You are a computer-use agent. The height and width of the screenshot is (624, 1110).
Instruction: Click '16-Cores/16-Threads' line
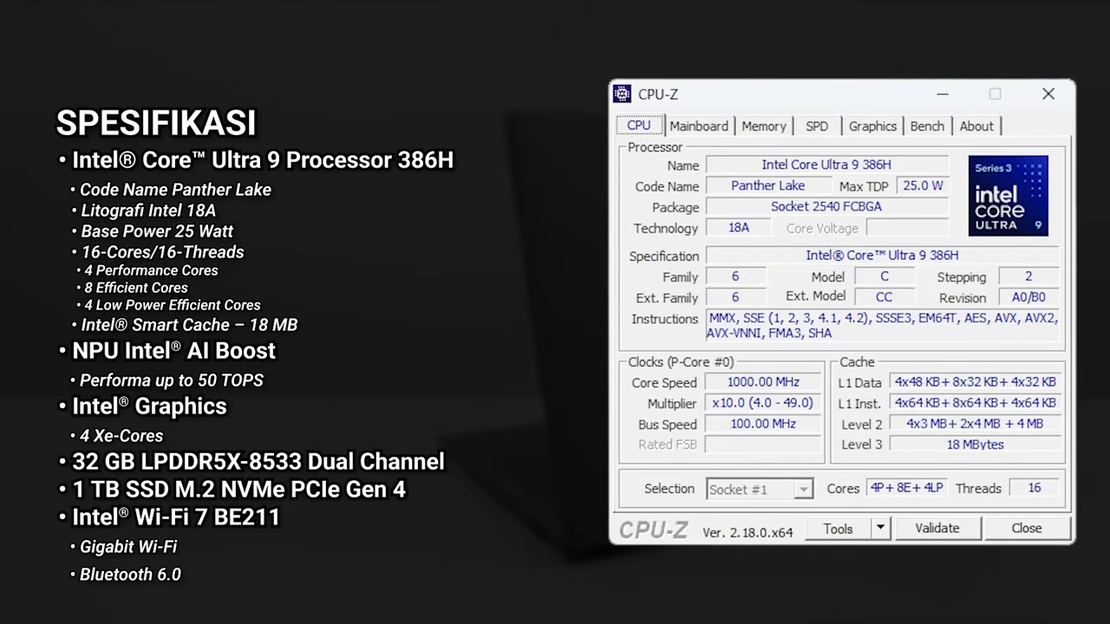pyautogui.click(x=162, y=252)
